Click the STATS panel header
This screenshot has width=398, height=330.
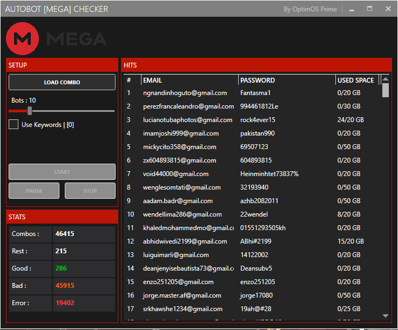coord(62,217)
